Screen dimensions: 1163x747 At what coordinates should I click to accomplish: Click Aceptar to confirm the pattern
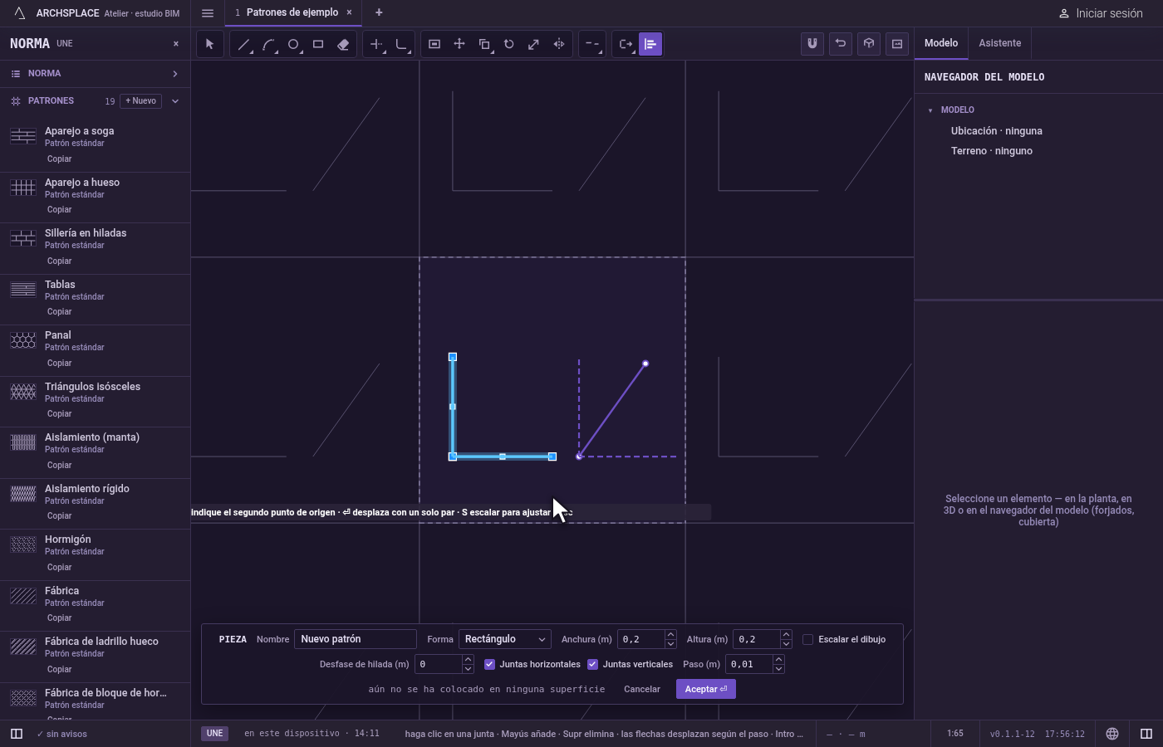pos(706,689)
